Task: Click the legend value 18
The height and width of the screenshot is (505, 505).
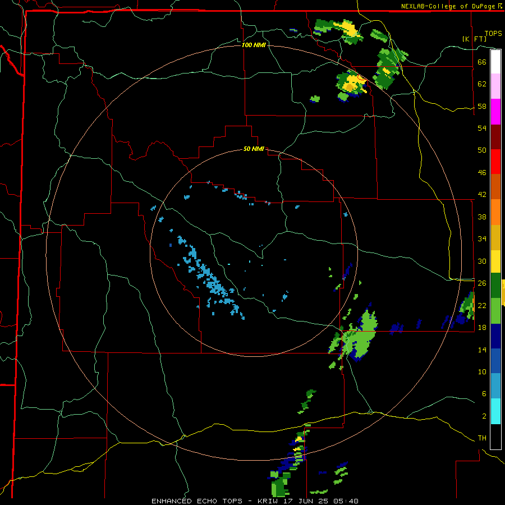Action: click(482, 328)
